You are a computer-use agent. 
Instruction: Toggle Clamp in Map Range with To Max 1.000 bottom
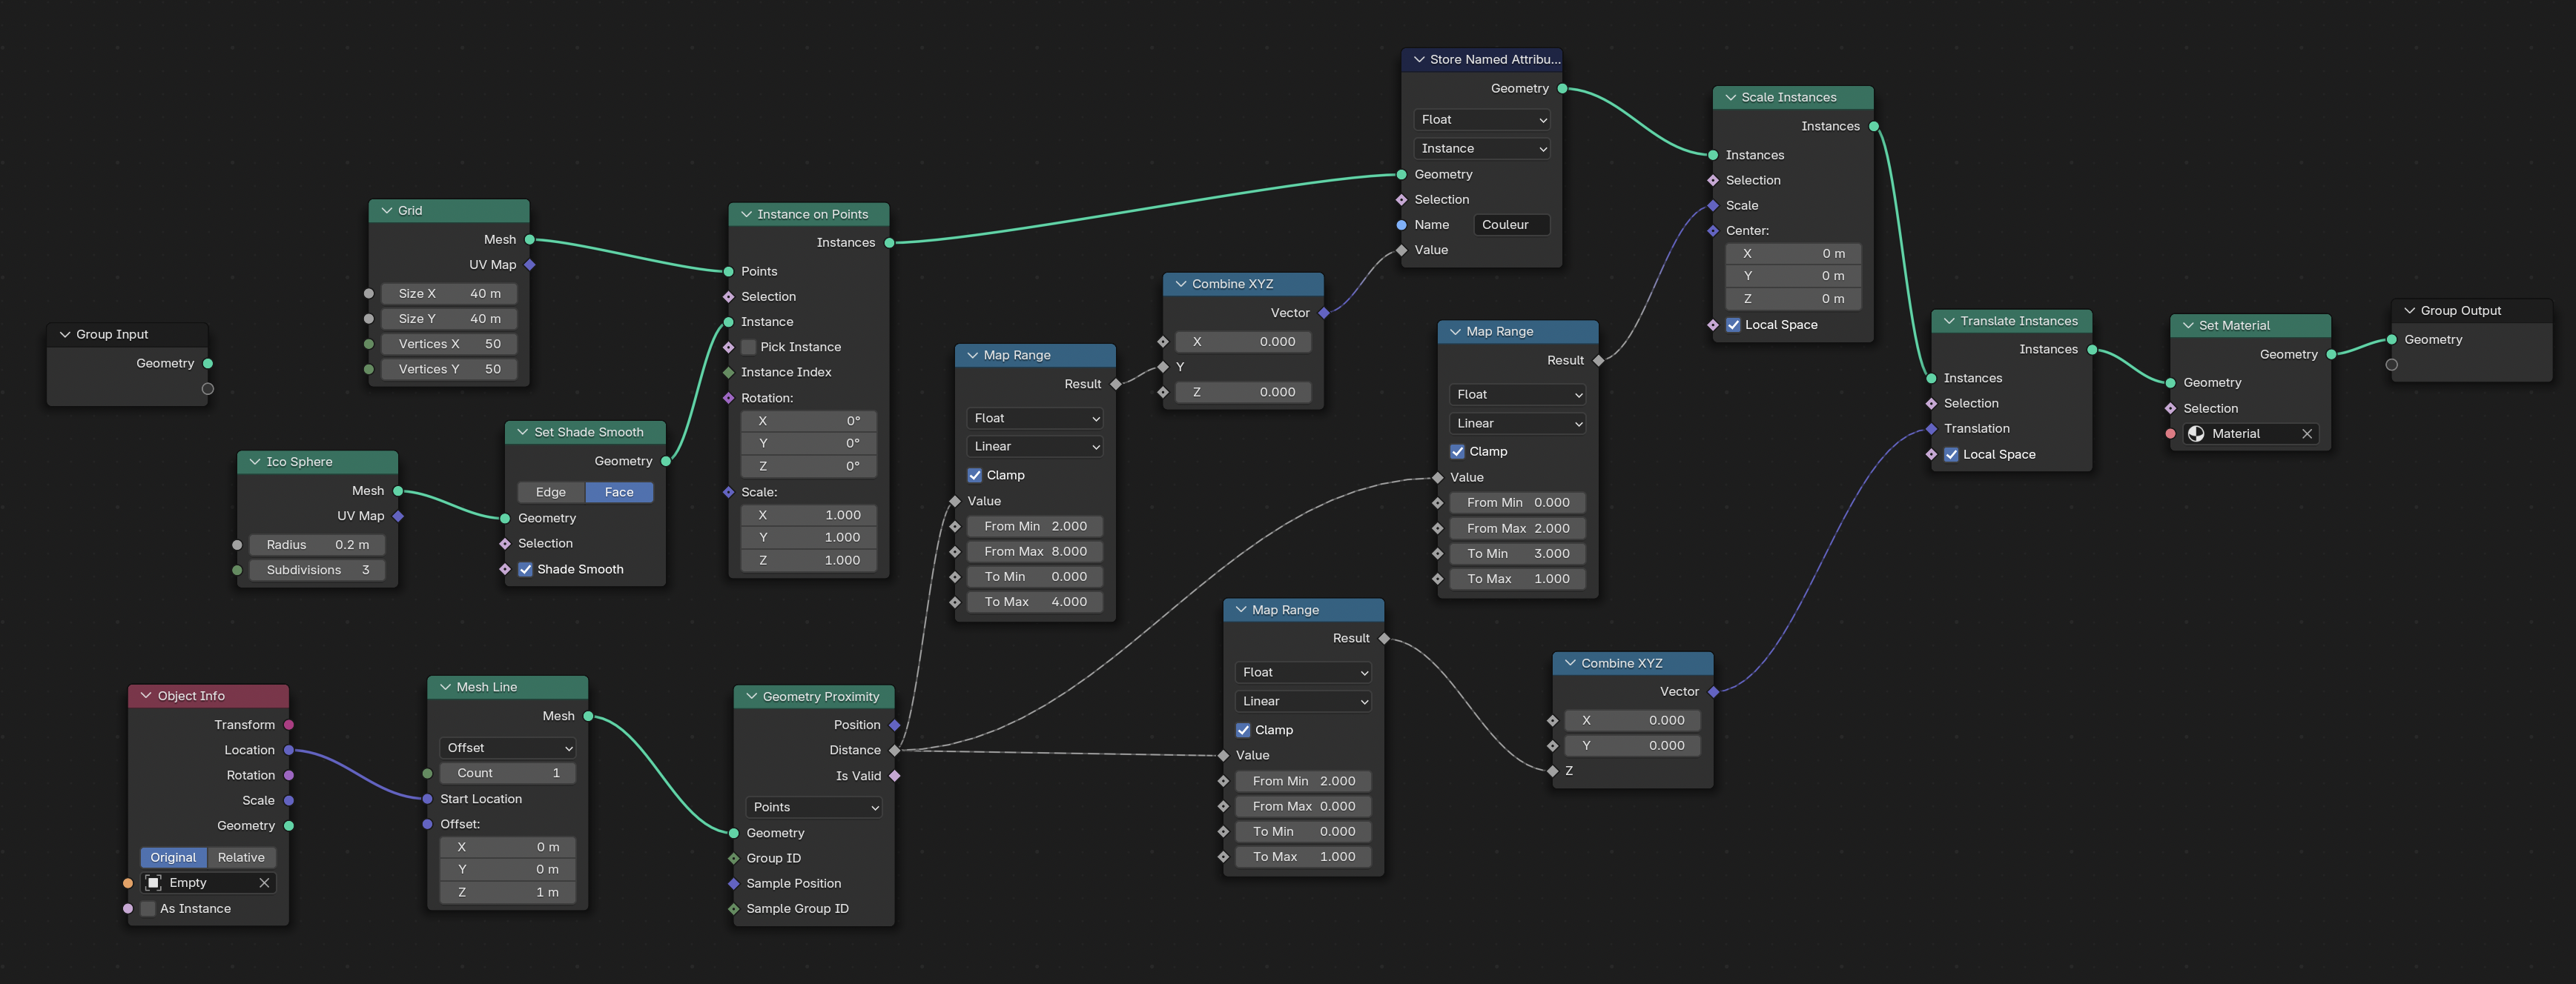[1243, 731]
